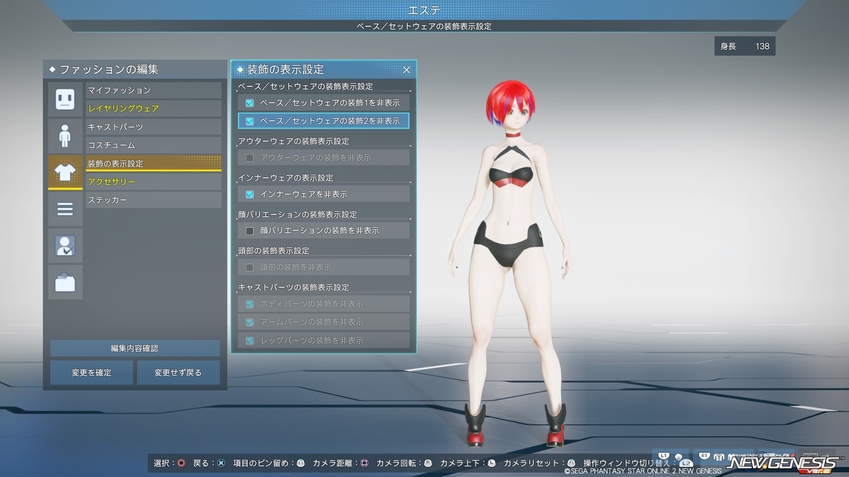The width and height of the screenshot is (849, 477).
Task: Click 変更せず戻る to discard changes
Action: [x=178, y=372]
